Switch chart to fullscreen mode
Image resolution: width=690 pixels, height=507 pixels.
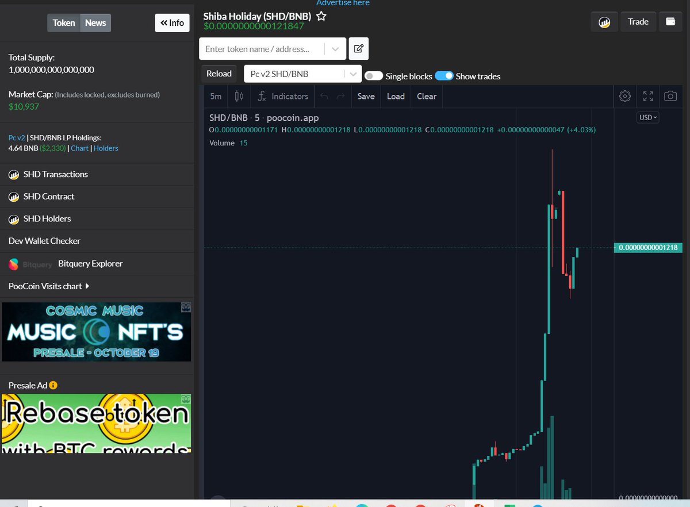(648, 96)
